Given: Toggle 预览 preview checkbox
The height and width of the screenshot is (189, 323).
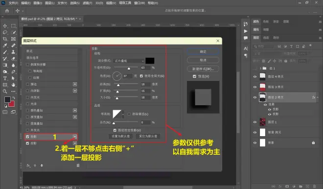Looking at the screenshot, I should coord(194,76).
